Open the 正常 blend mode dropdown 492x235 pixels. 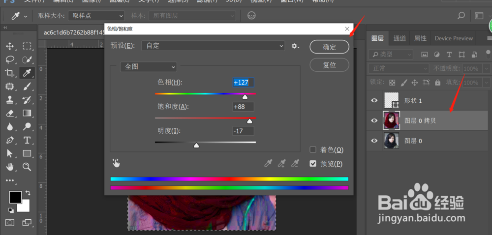coord(399,68)
